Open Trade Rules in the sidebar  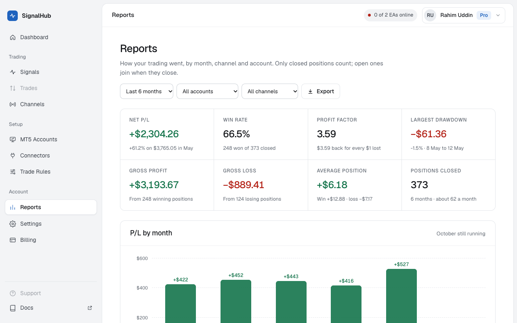[x=51, y=172]
